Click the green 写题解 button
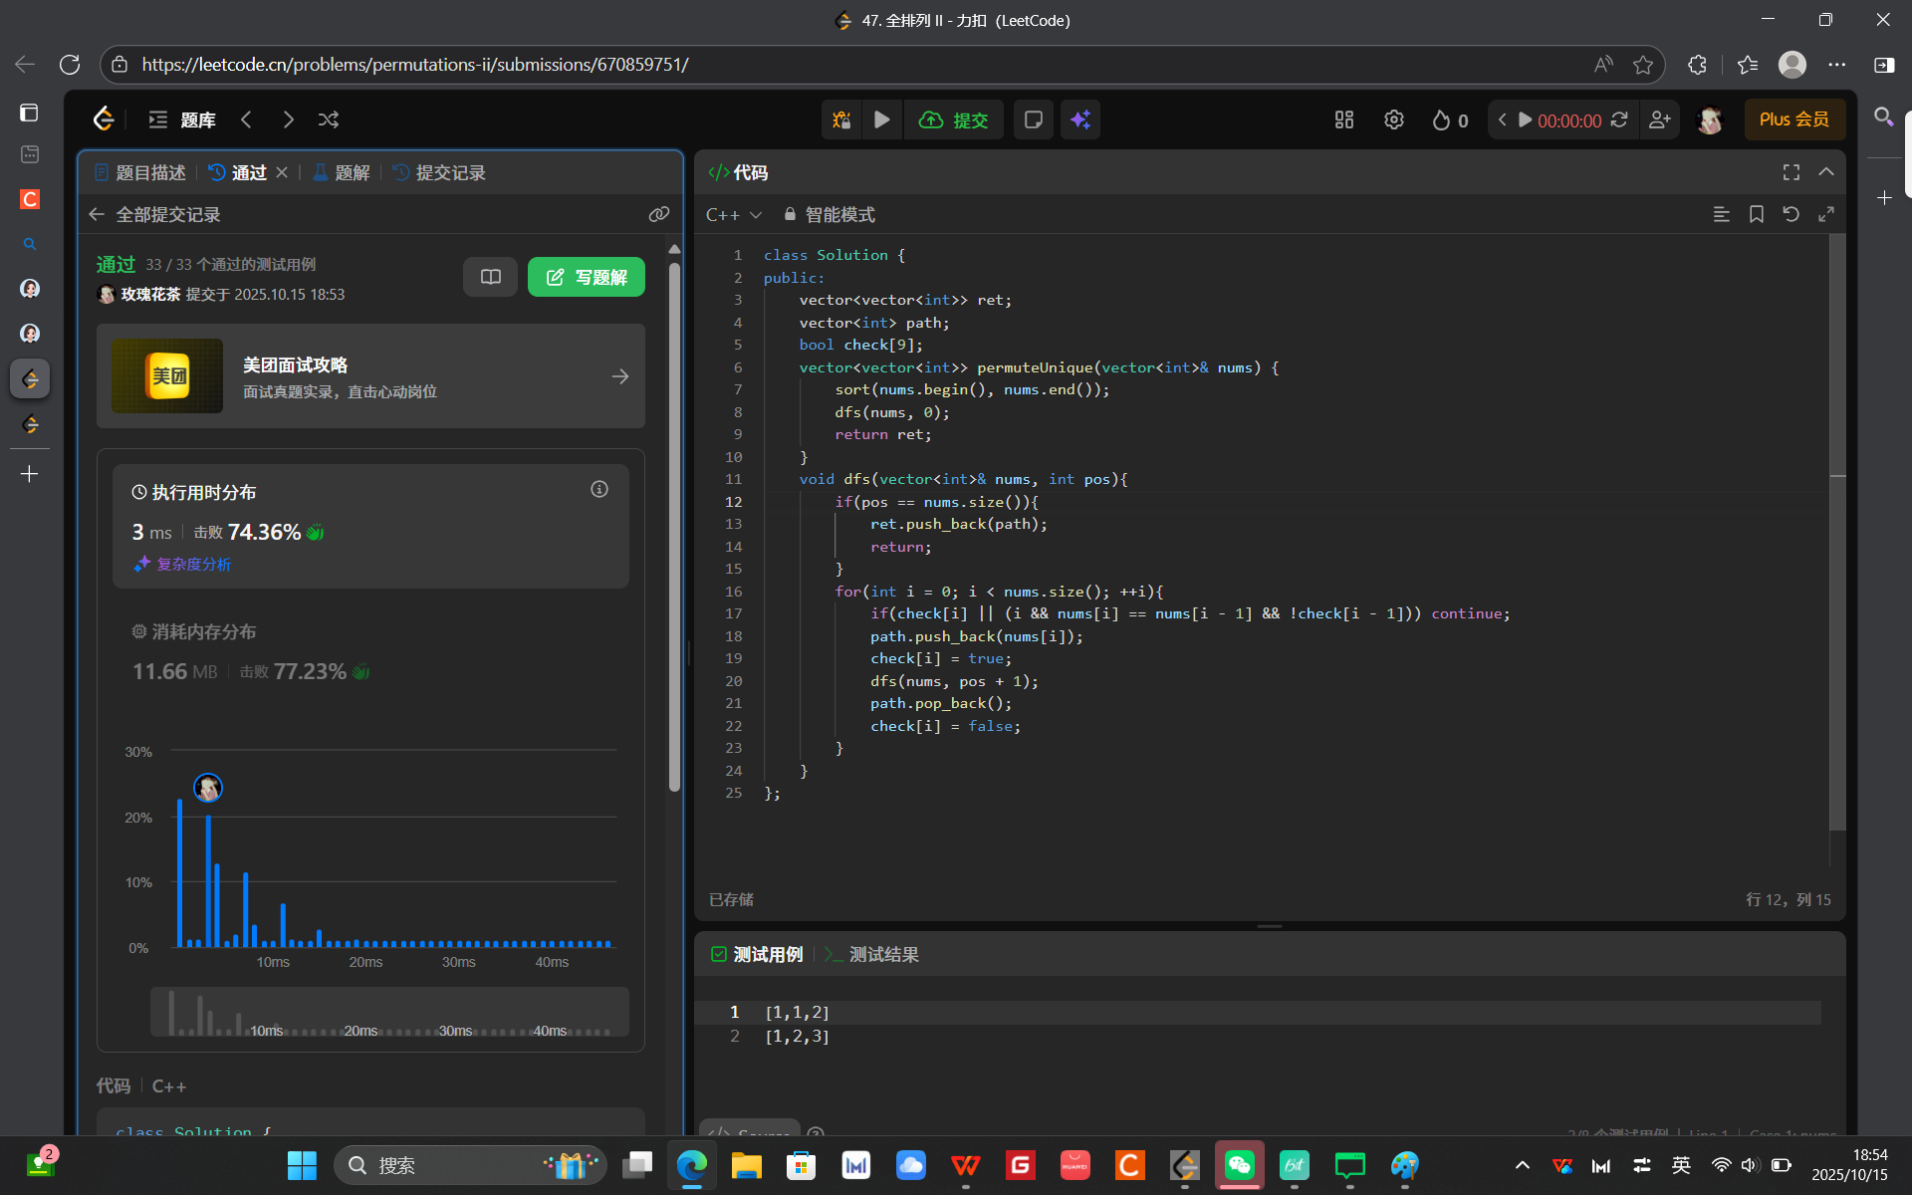 point(586,277)
